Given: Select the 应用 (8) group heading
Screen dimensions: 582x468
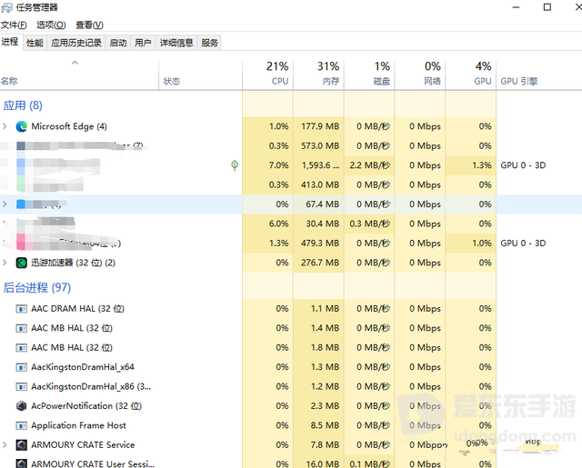Looking at the screenshot, I should pos(23,105).
